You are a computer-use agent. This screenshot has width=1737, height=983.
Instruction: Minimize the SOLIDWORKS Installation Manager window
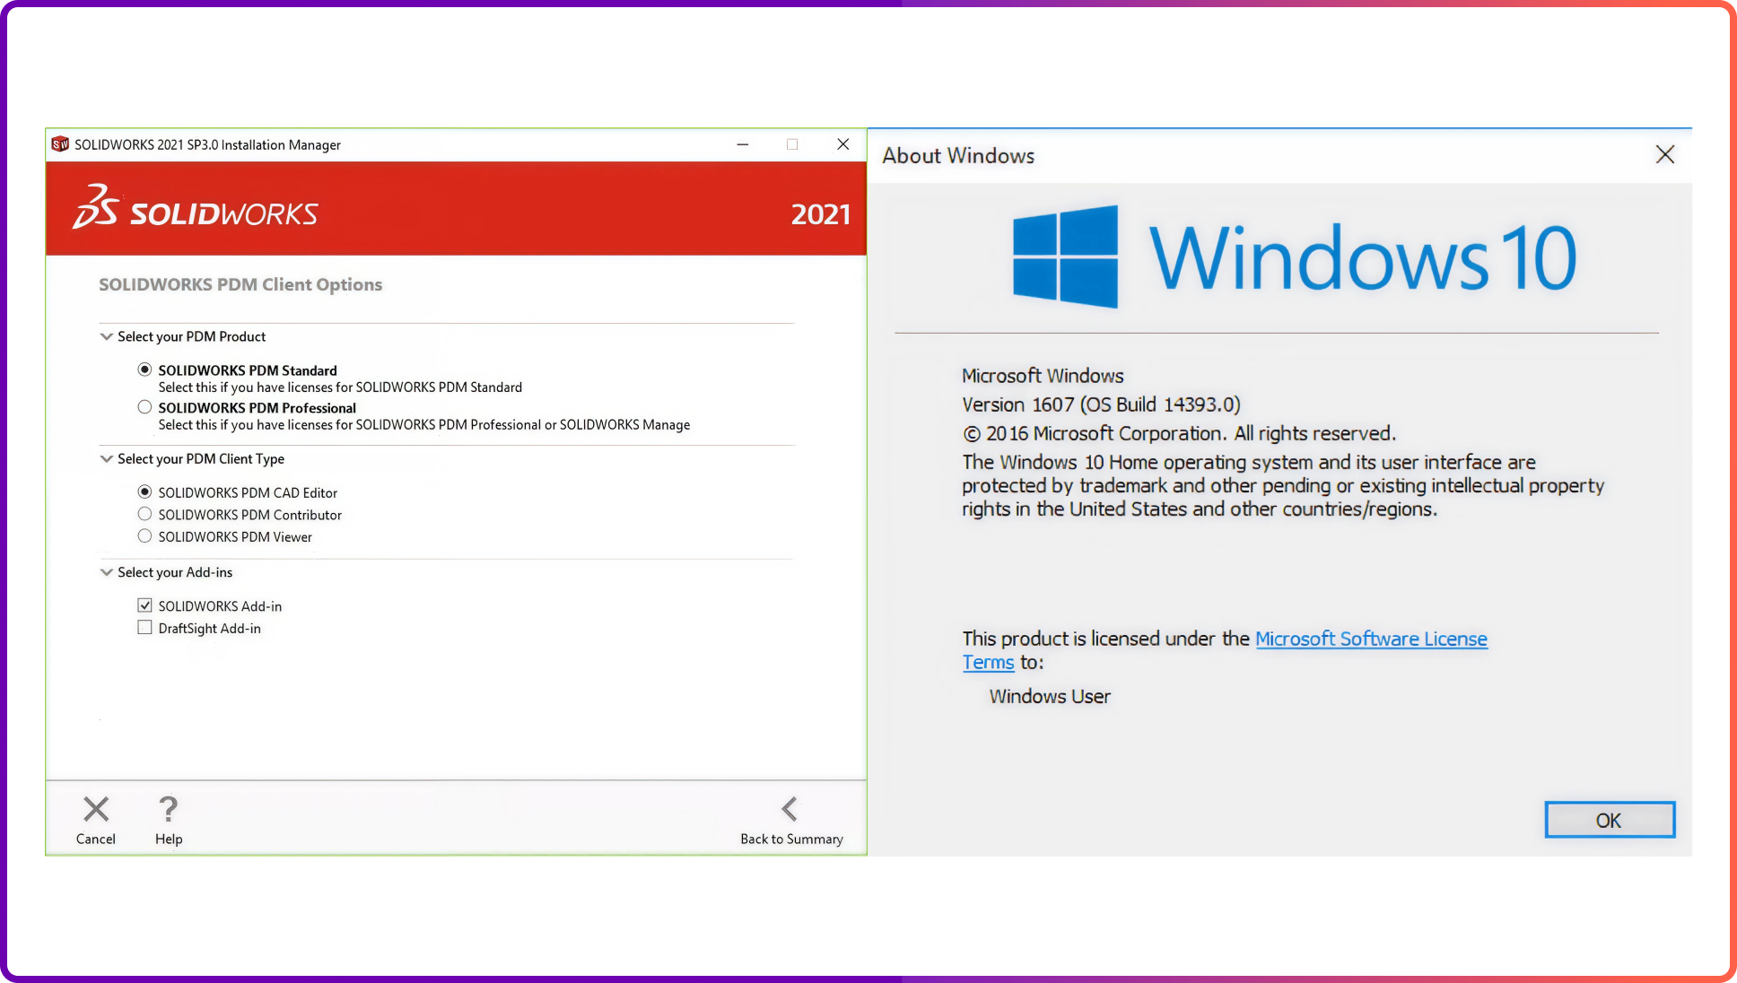743,144
